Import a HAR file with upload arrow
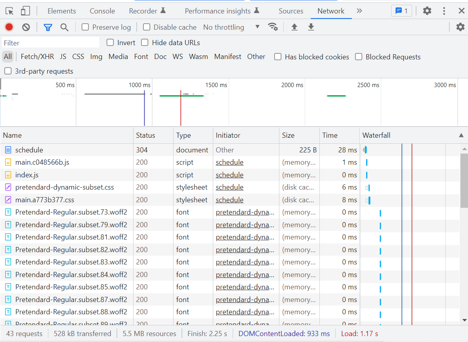Viewport: 468px width, 342px height. click(294, 27)
